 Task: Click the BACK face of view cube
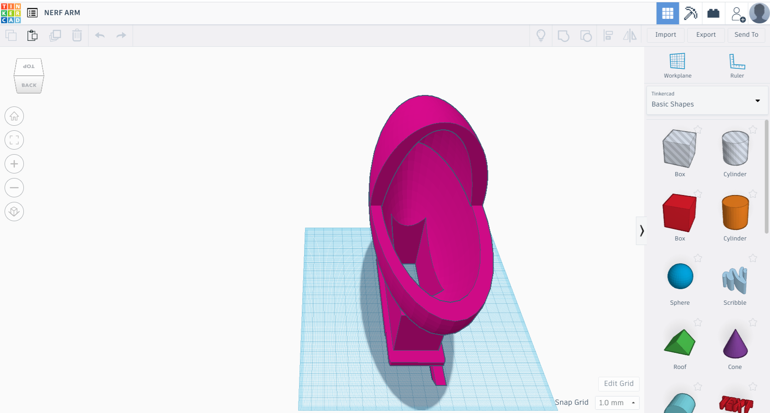[29, 85]
